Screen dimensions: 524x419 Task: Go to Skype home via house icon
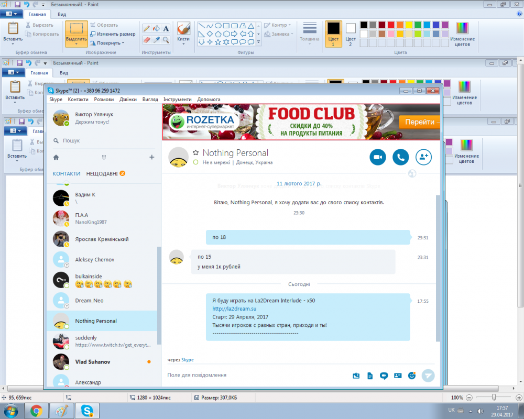(56, 157)
